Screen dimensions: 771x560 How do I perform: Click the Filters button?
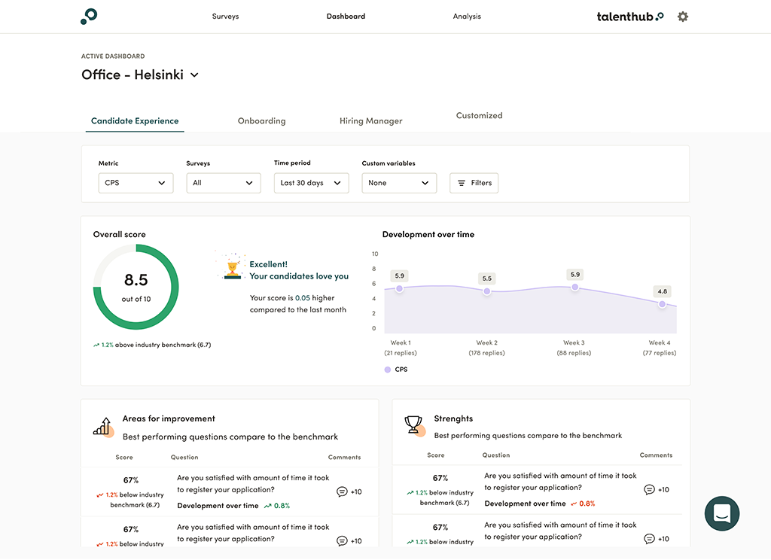pyautogui.click(x=474, y=183)
